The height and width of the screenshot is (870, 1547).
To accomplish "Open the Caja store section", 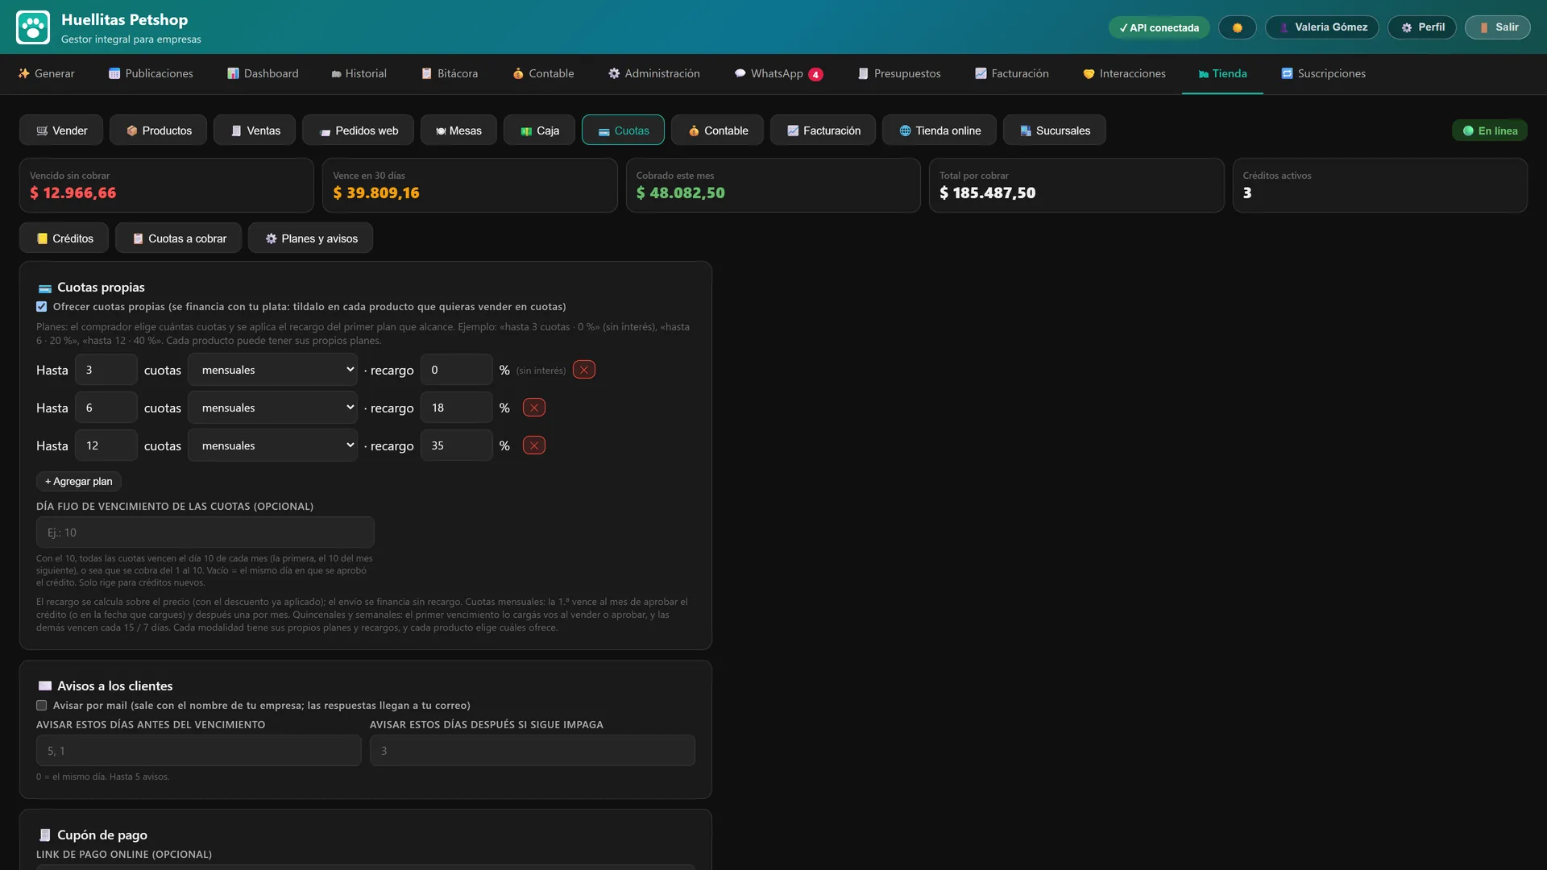I will pyautogui.click(x=539, y=130).
